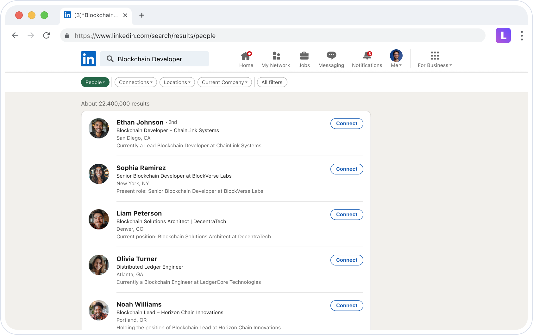Connect with Ethan Johnson
This screenshot has height=335, width=533.
[347, 124]
